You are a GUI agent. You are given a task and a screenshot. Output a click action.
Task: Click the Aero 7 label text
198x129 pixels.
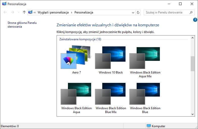[77, 72]
